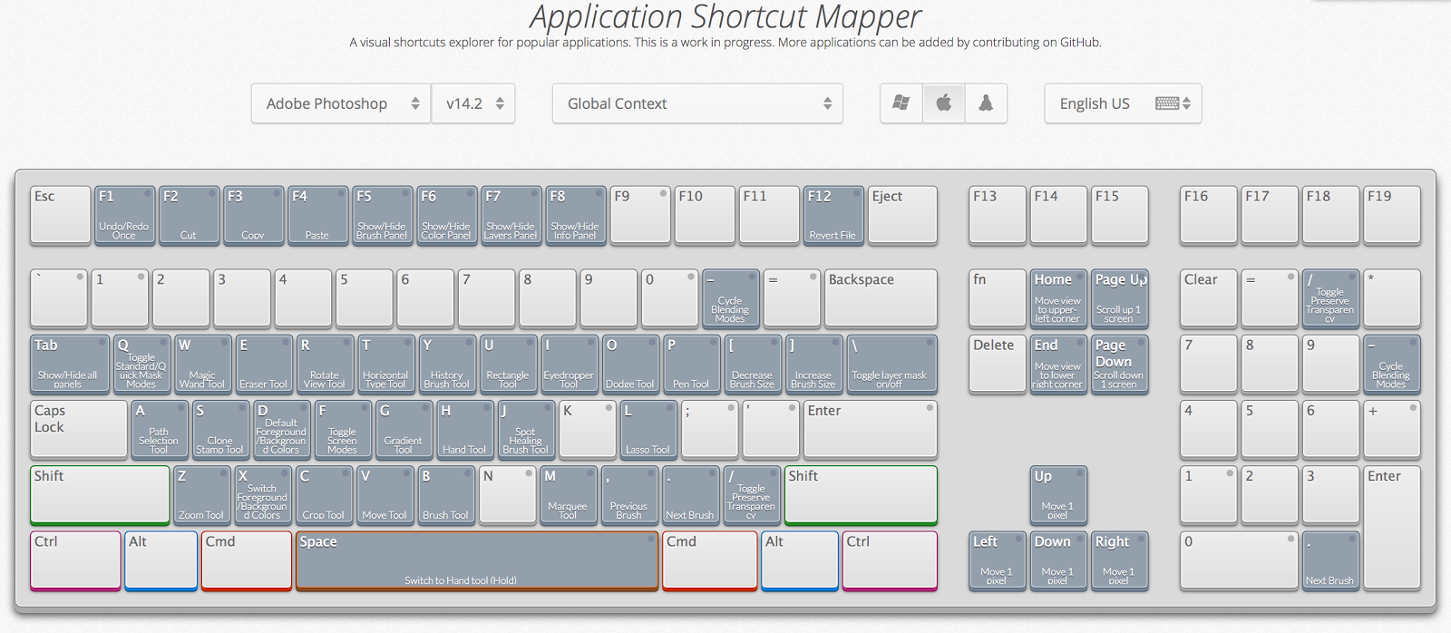Click the Q Quick Mask Modes key

pyautogui.click(x=141, y=364)
